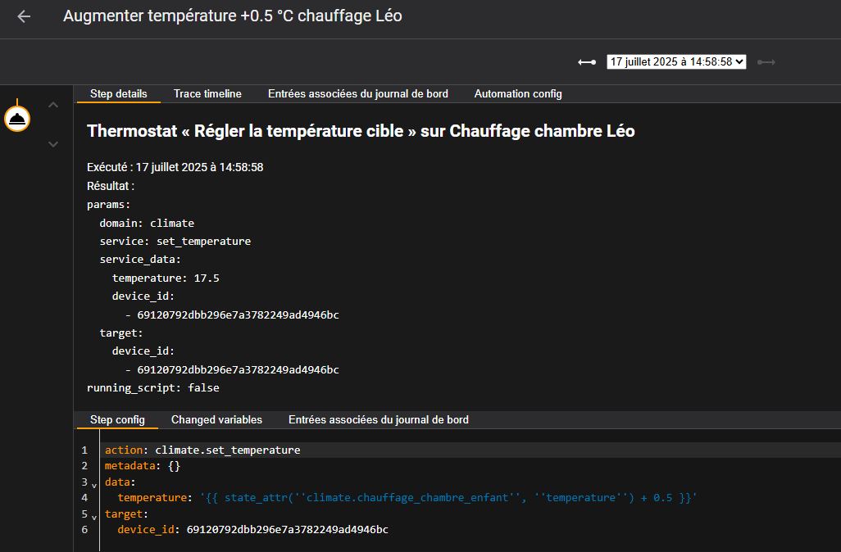Select the Step config tab
Viewport: 841px width, 552px height.
(x=117, y=420)
